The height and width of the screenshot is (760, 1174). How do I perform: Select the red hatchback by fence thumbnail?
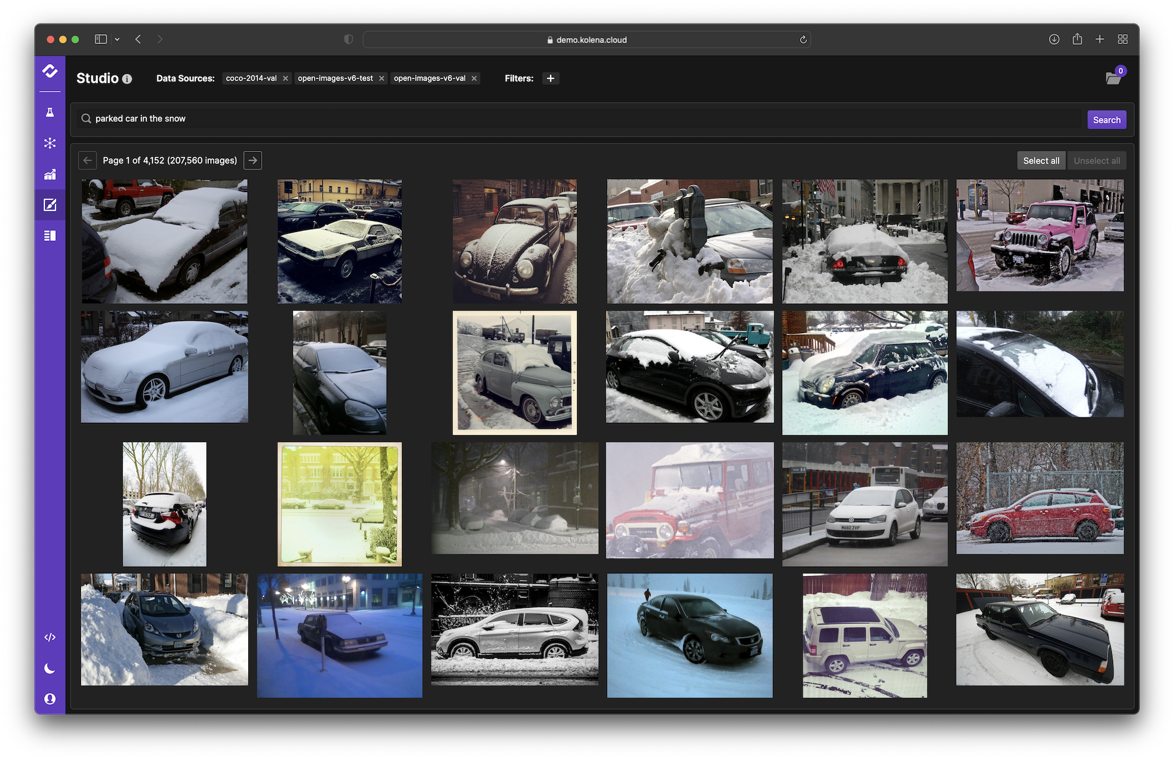coord(1040,499)
